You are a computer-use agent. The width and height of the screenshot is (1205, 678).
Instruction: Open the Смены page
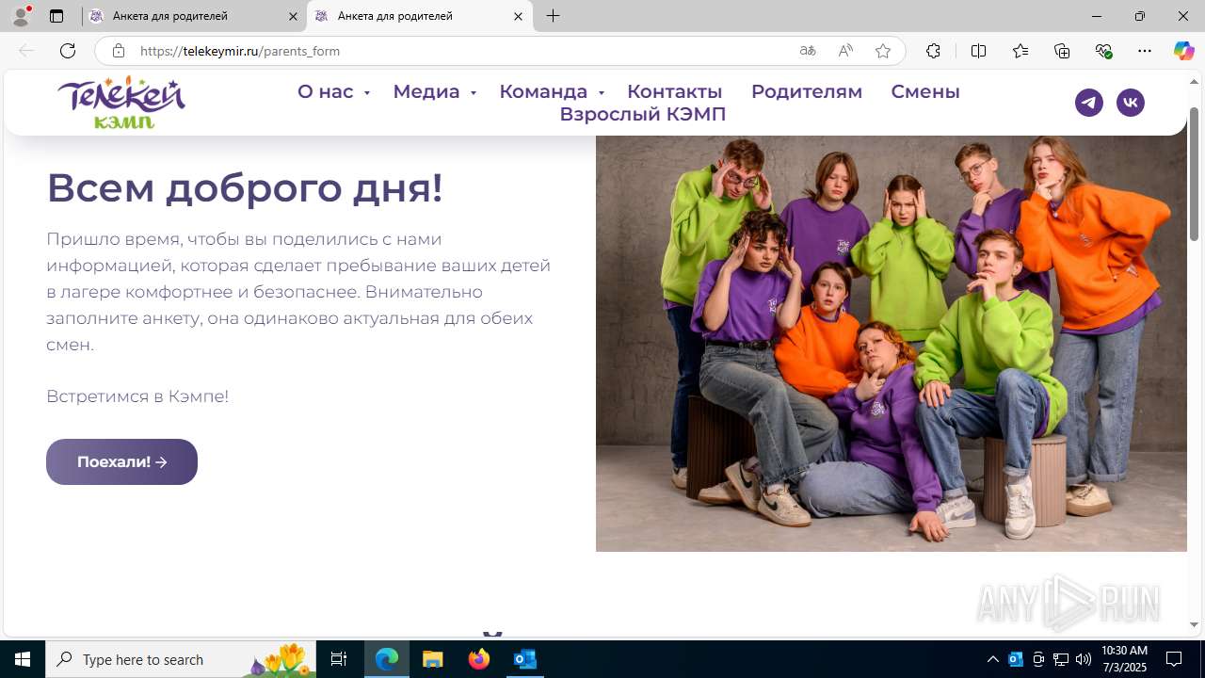[x=925, y=91]
